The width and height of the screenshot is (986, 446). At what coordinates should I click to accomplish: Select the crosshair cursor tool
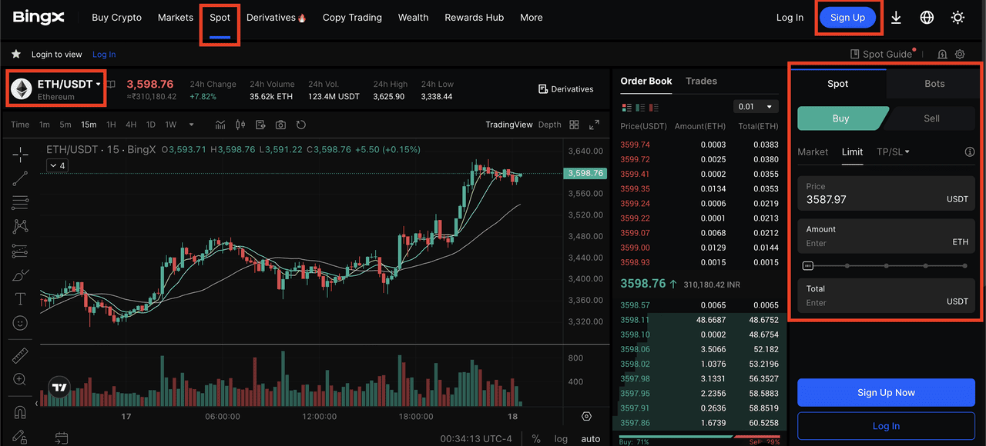click(20, 155)
